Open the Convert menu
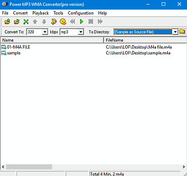The image size is (187, 176). 20,13
